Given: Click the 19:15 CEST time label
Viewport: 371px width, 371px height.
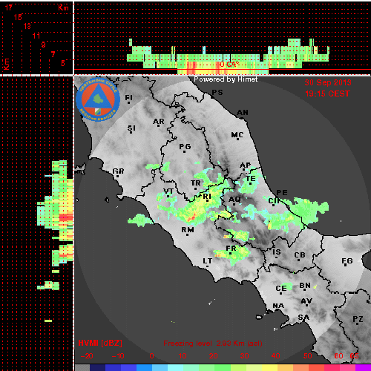Looking at the screenshot, I should 327,93.
